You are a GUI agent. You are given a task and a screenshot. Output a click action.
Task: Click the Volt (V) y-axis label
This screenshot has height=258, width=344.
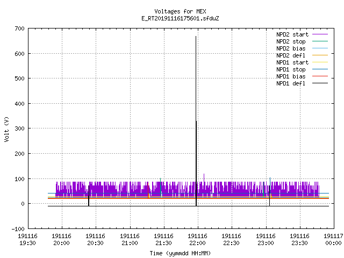coord(6,129)
